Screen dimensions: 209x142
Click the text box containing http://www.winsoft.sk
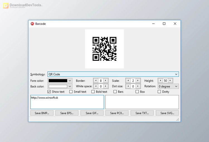(x=67, y=102)
